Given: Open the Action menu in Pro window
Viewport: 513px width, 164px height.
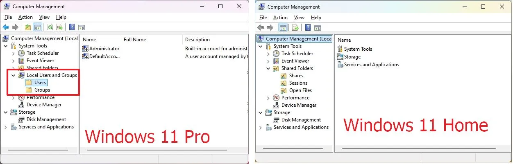Looking at the screenshot, I should (x=25, y=17).
